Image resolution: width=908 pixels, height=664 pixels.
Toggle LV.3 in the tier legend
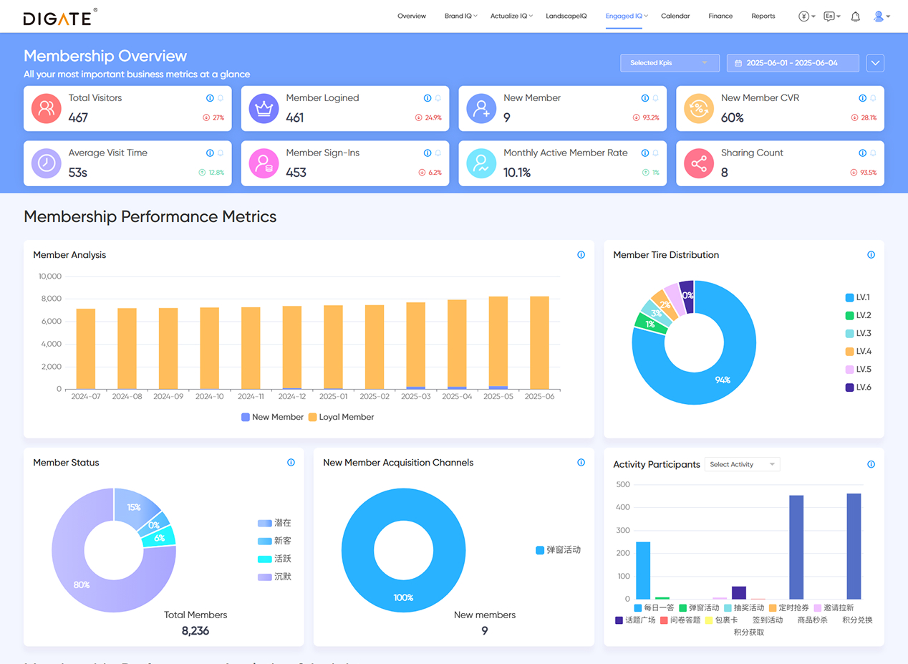click(858, 333)
